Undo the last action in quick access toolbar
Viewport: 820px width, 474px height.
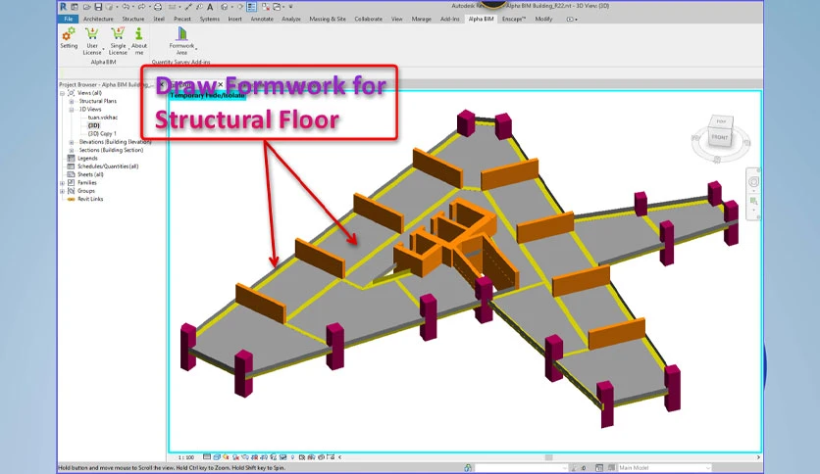[126, 7]
